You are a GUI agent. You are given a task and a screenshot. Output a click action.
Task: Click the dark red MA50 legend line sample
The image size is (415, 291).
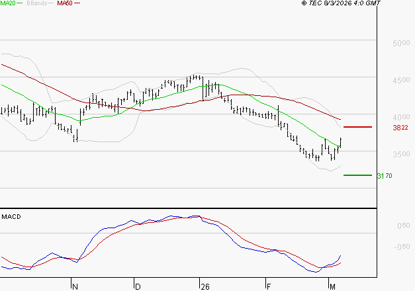(x=77, y=3)
